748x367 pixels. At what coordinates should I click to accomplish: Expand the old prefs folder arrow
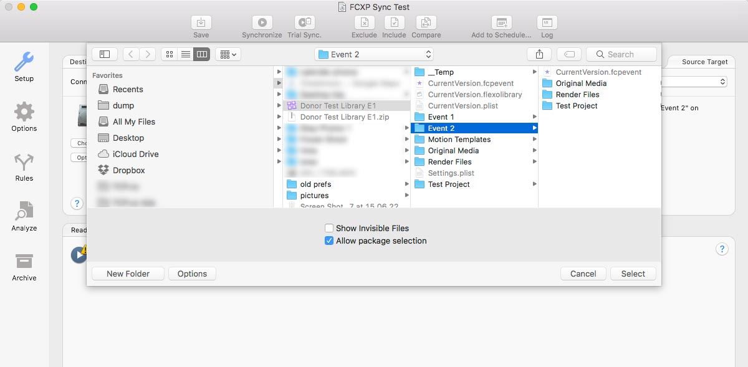(x=406, y=184)
